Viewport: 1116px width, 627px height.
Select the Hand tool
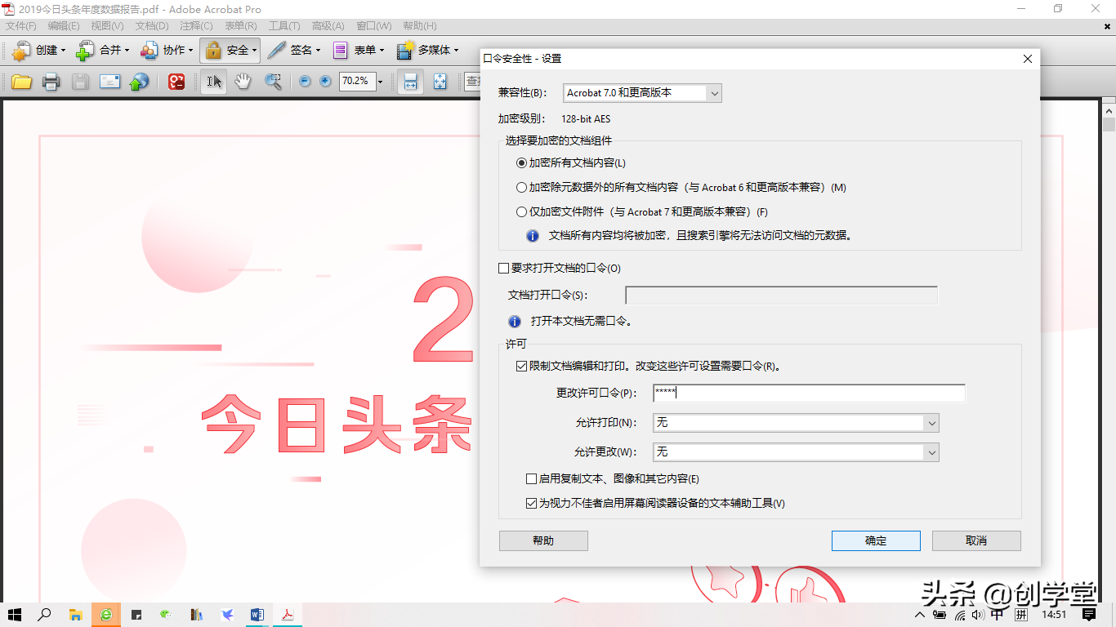click(243, 82)
